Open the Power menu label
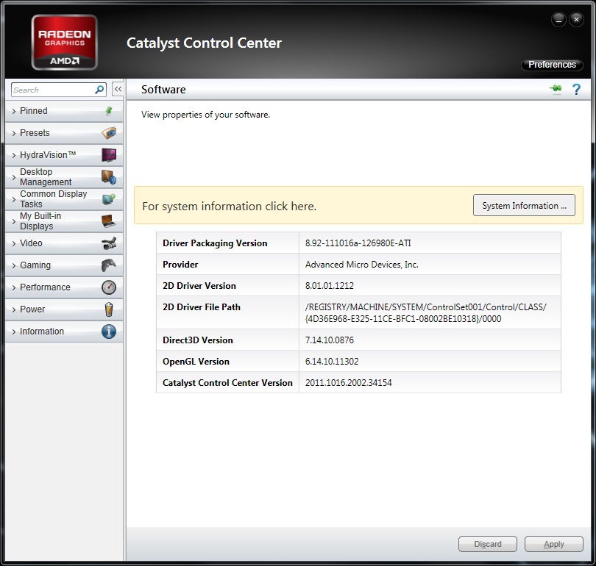 pos(32,309)
